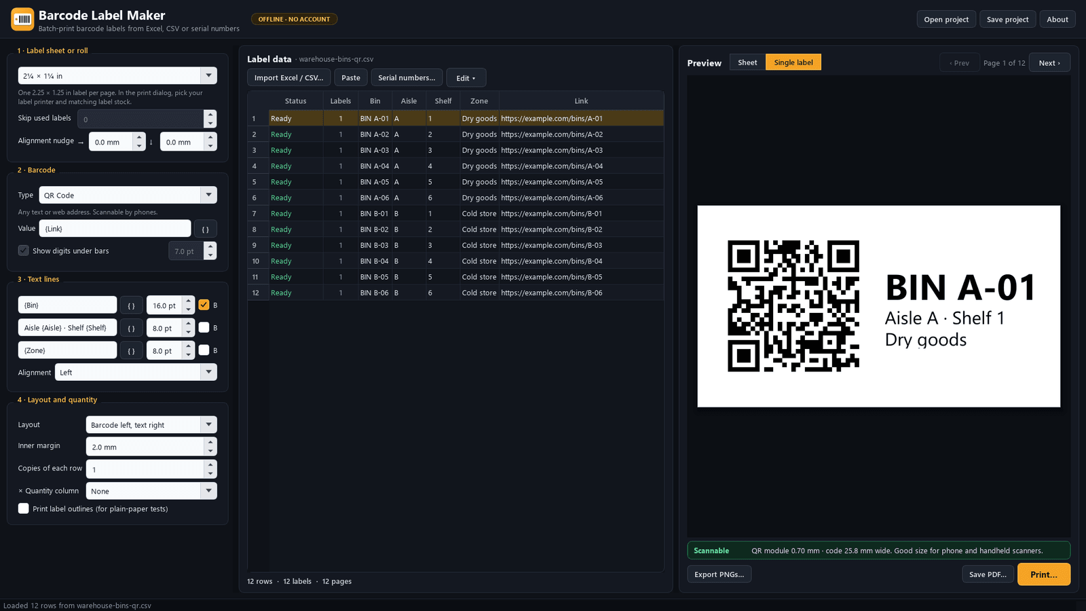The height and width of the screenshot is (611, 1086).
Task: Click Save PDF button
Action: [x=988, y=574]
